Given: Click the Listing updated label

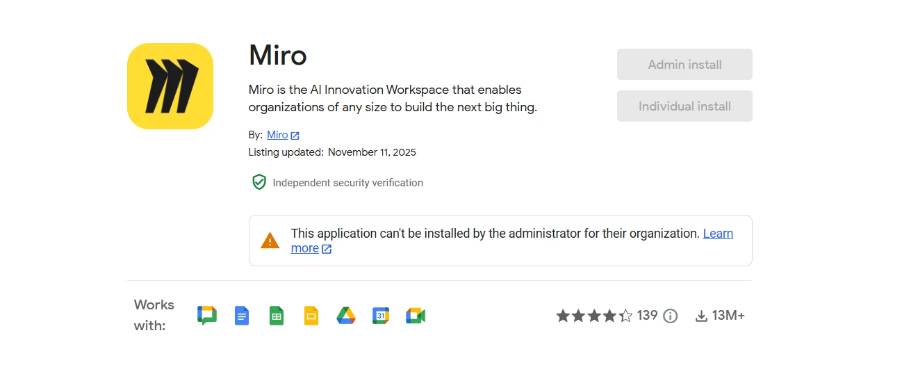Looking at the screenshot, I should point(286,152).
